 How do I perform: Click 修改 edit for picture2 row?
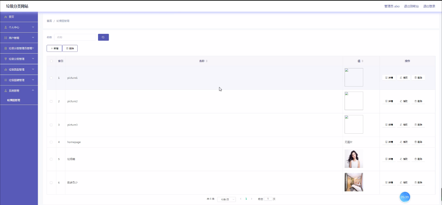coord(403,101)
